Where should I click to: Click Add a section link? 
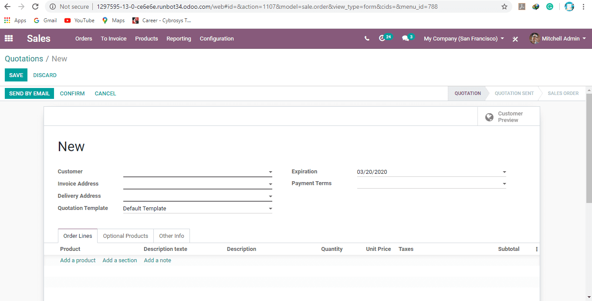point(120,260)
